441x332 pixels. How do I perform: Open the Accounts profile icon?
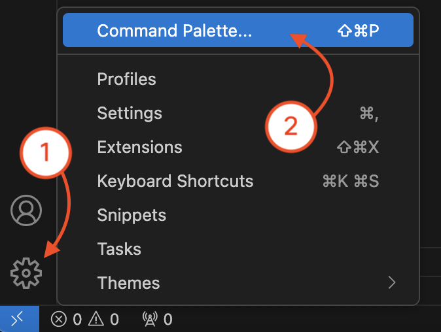pyautogui.click(x=26, y=210)
